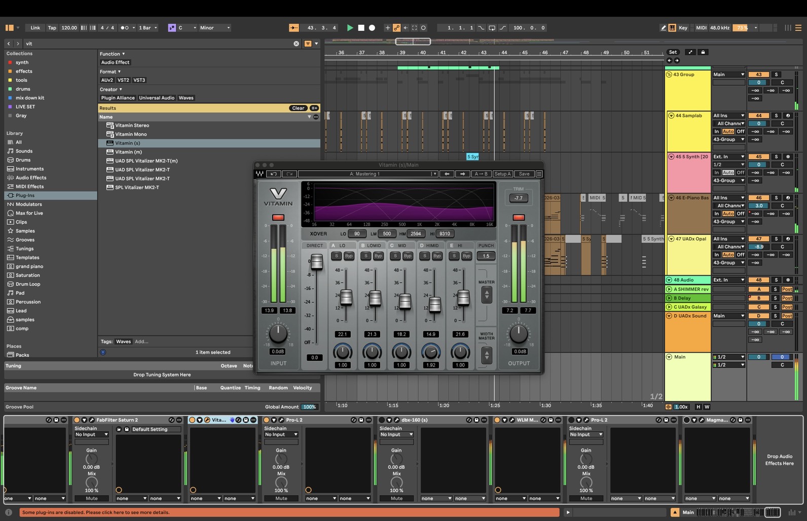The image size is (807, 521).
Task: Click the arrangement Record button
Action: pyautogui.click(x=372, y=28)
